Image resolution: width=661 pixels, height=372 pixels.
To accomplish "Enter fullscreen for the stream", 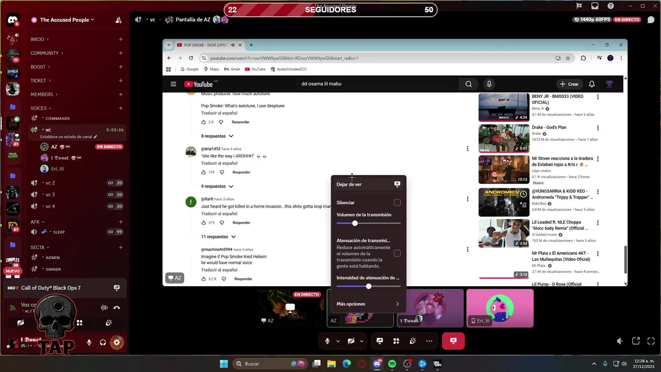I will pyautogui.click(x=651, y=341).
